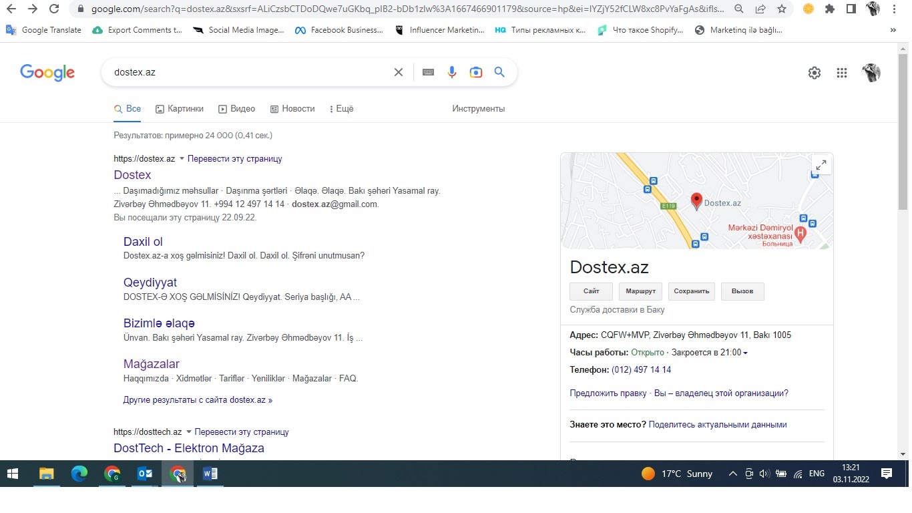912x513 pixels.
Task: Open File Explorer from taskbar
Action: coord(46,474)
